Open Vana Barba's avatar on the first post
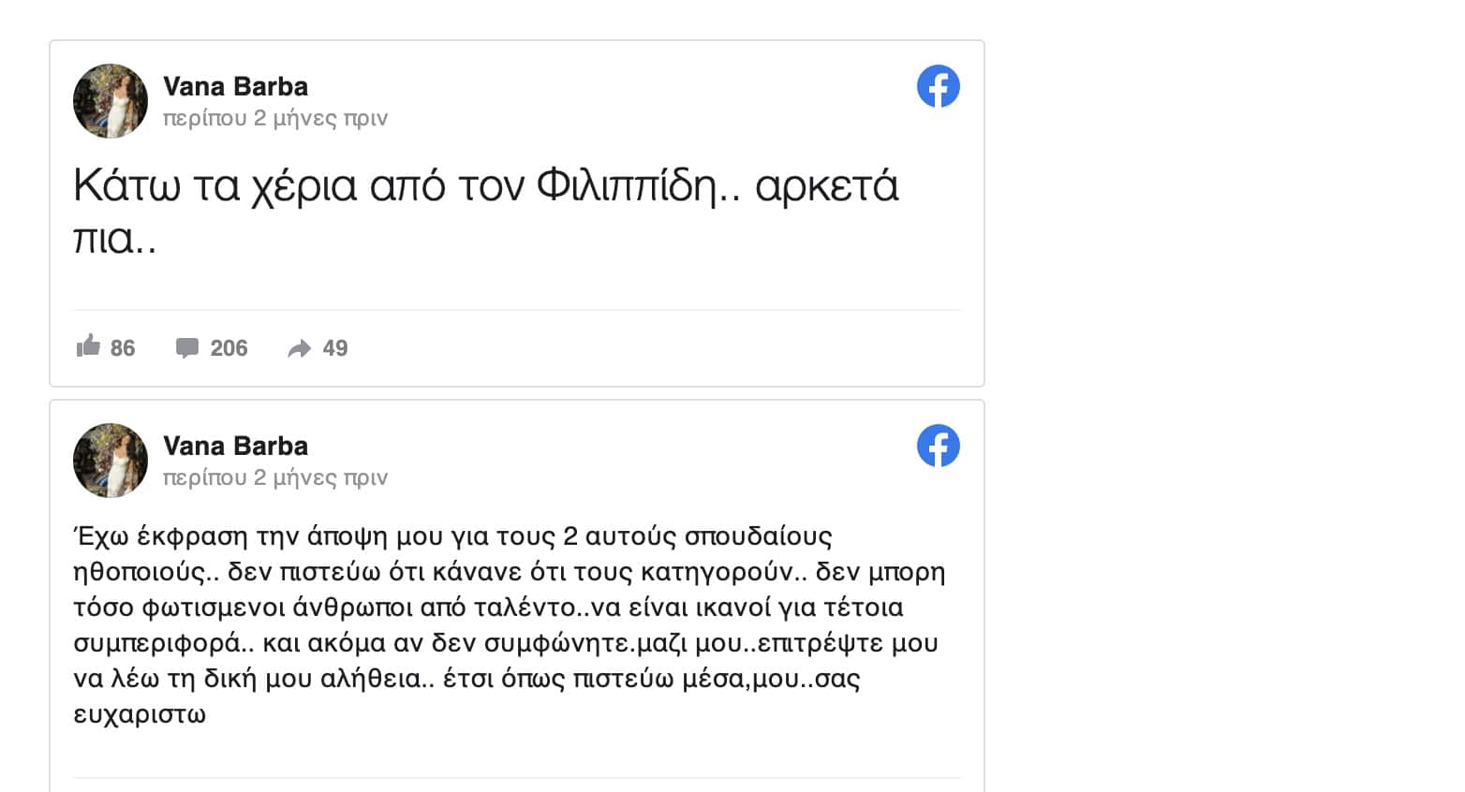 coord(111,101)
